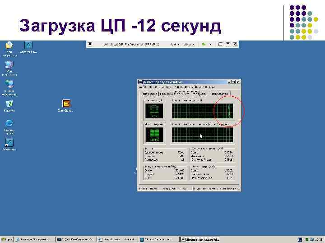Activate the command prompt taskbar button
Image resolution: width=325 pixels, height=243 pixels.
point(76,240)
